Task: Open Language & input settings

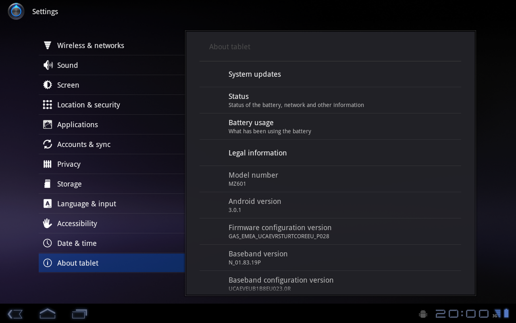Action: pos(112,203)
